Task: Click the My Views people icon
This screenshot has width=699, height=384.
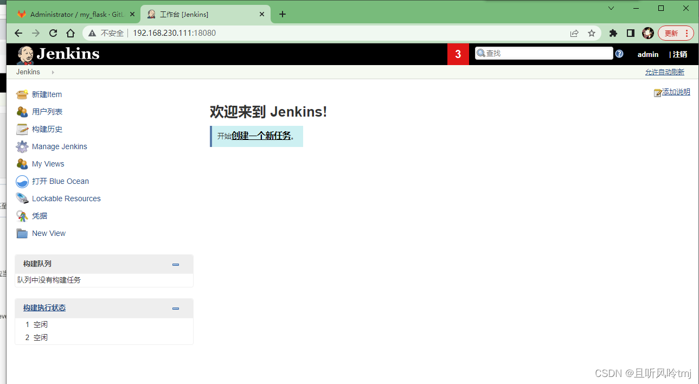Action: (22, 164)
